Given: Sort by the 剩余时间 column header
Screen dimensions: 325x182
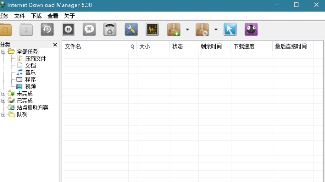Looking at the screenshot, I should (x=214, y=47).
